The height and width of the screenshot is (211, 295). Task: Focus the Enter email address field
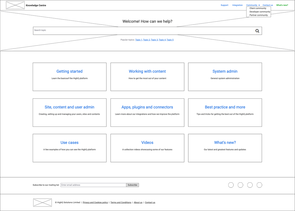pos(93,185)
